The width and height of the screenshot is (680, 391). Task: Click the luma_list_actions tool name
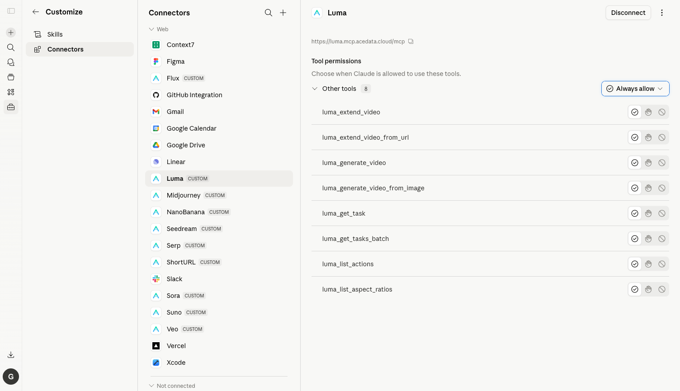coord(348,264)
